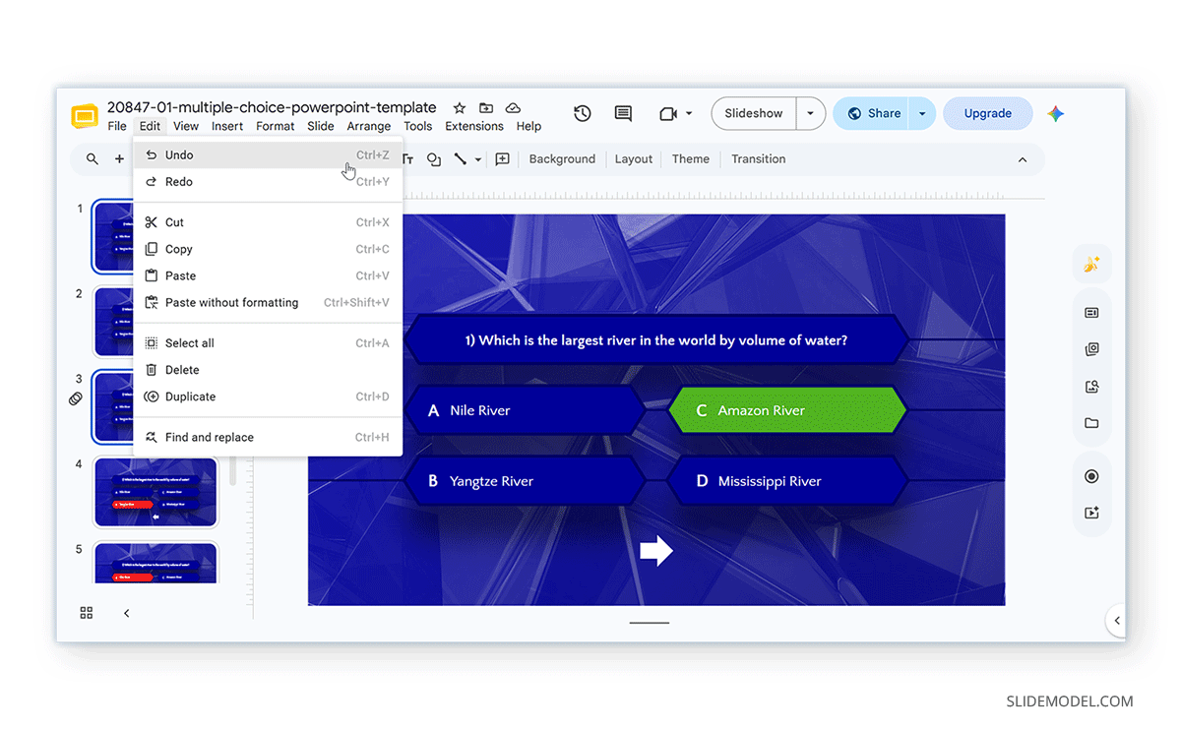Open the Slideshow options dropdown arrow

[x=810, y=113]
